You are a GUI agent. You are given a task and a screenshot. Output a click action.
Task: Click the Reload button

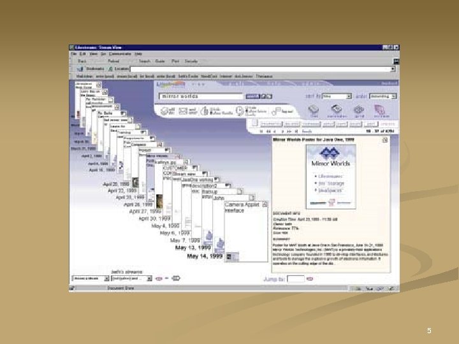point(113,61)
